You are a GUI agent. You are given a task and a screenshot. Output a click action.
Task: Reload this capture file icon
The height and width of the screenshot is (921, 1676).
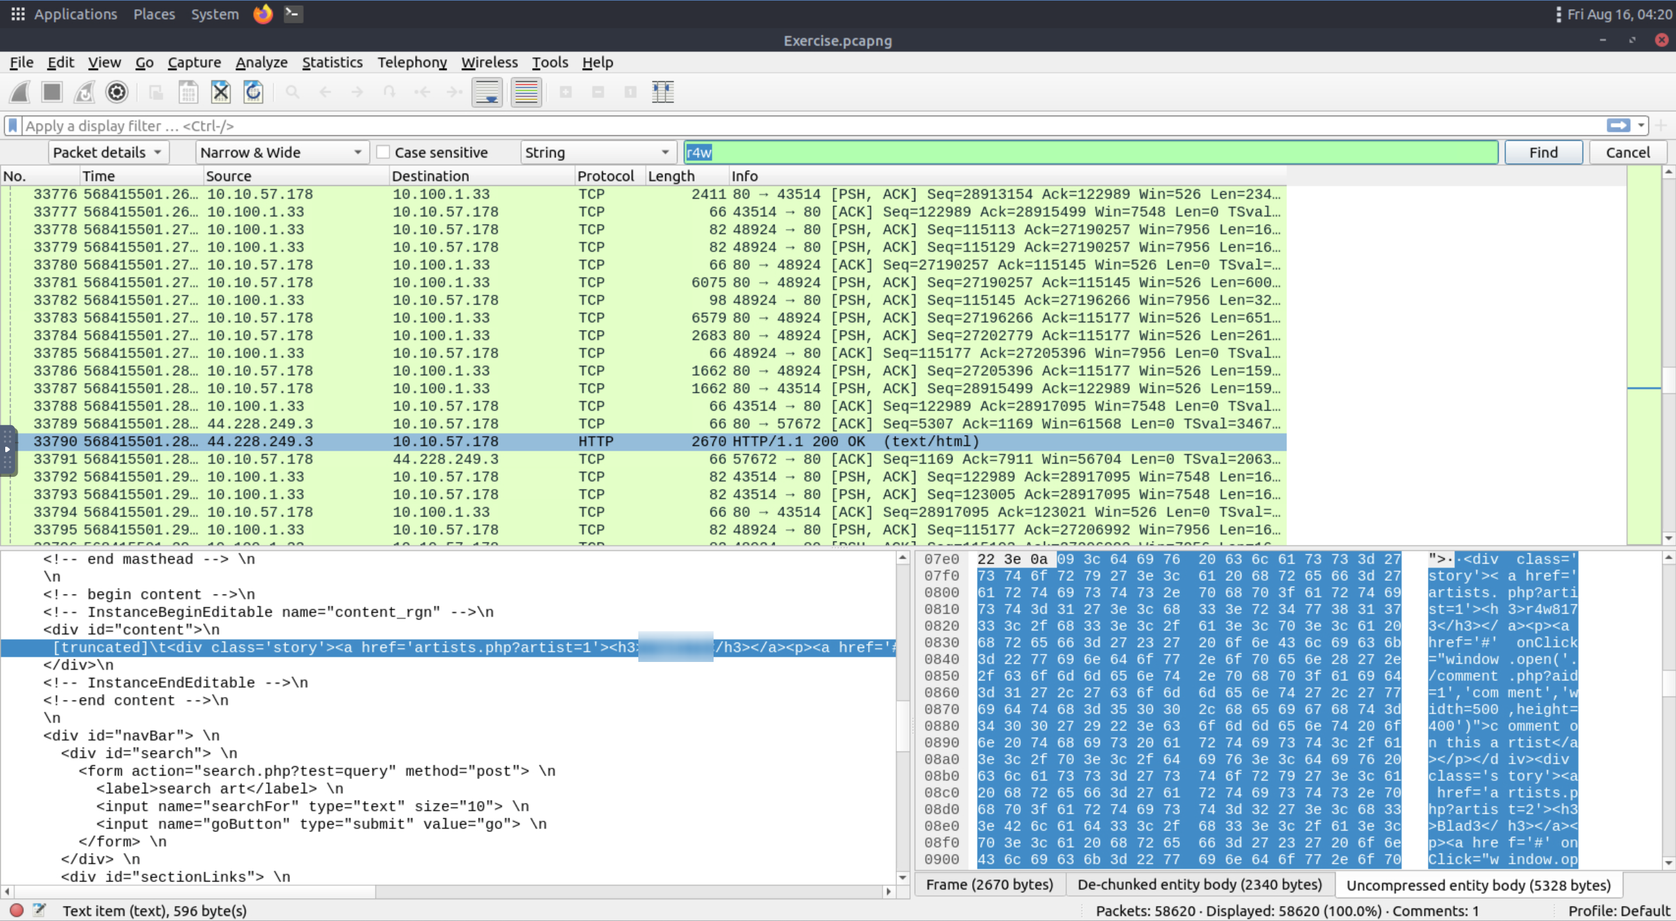pyautogui.click(x=253, y=92)
